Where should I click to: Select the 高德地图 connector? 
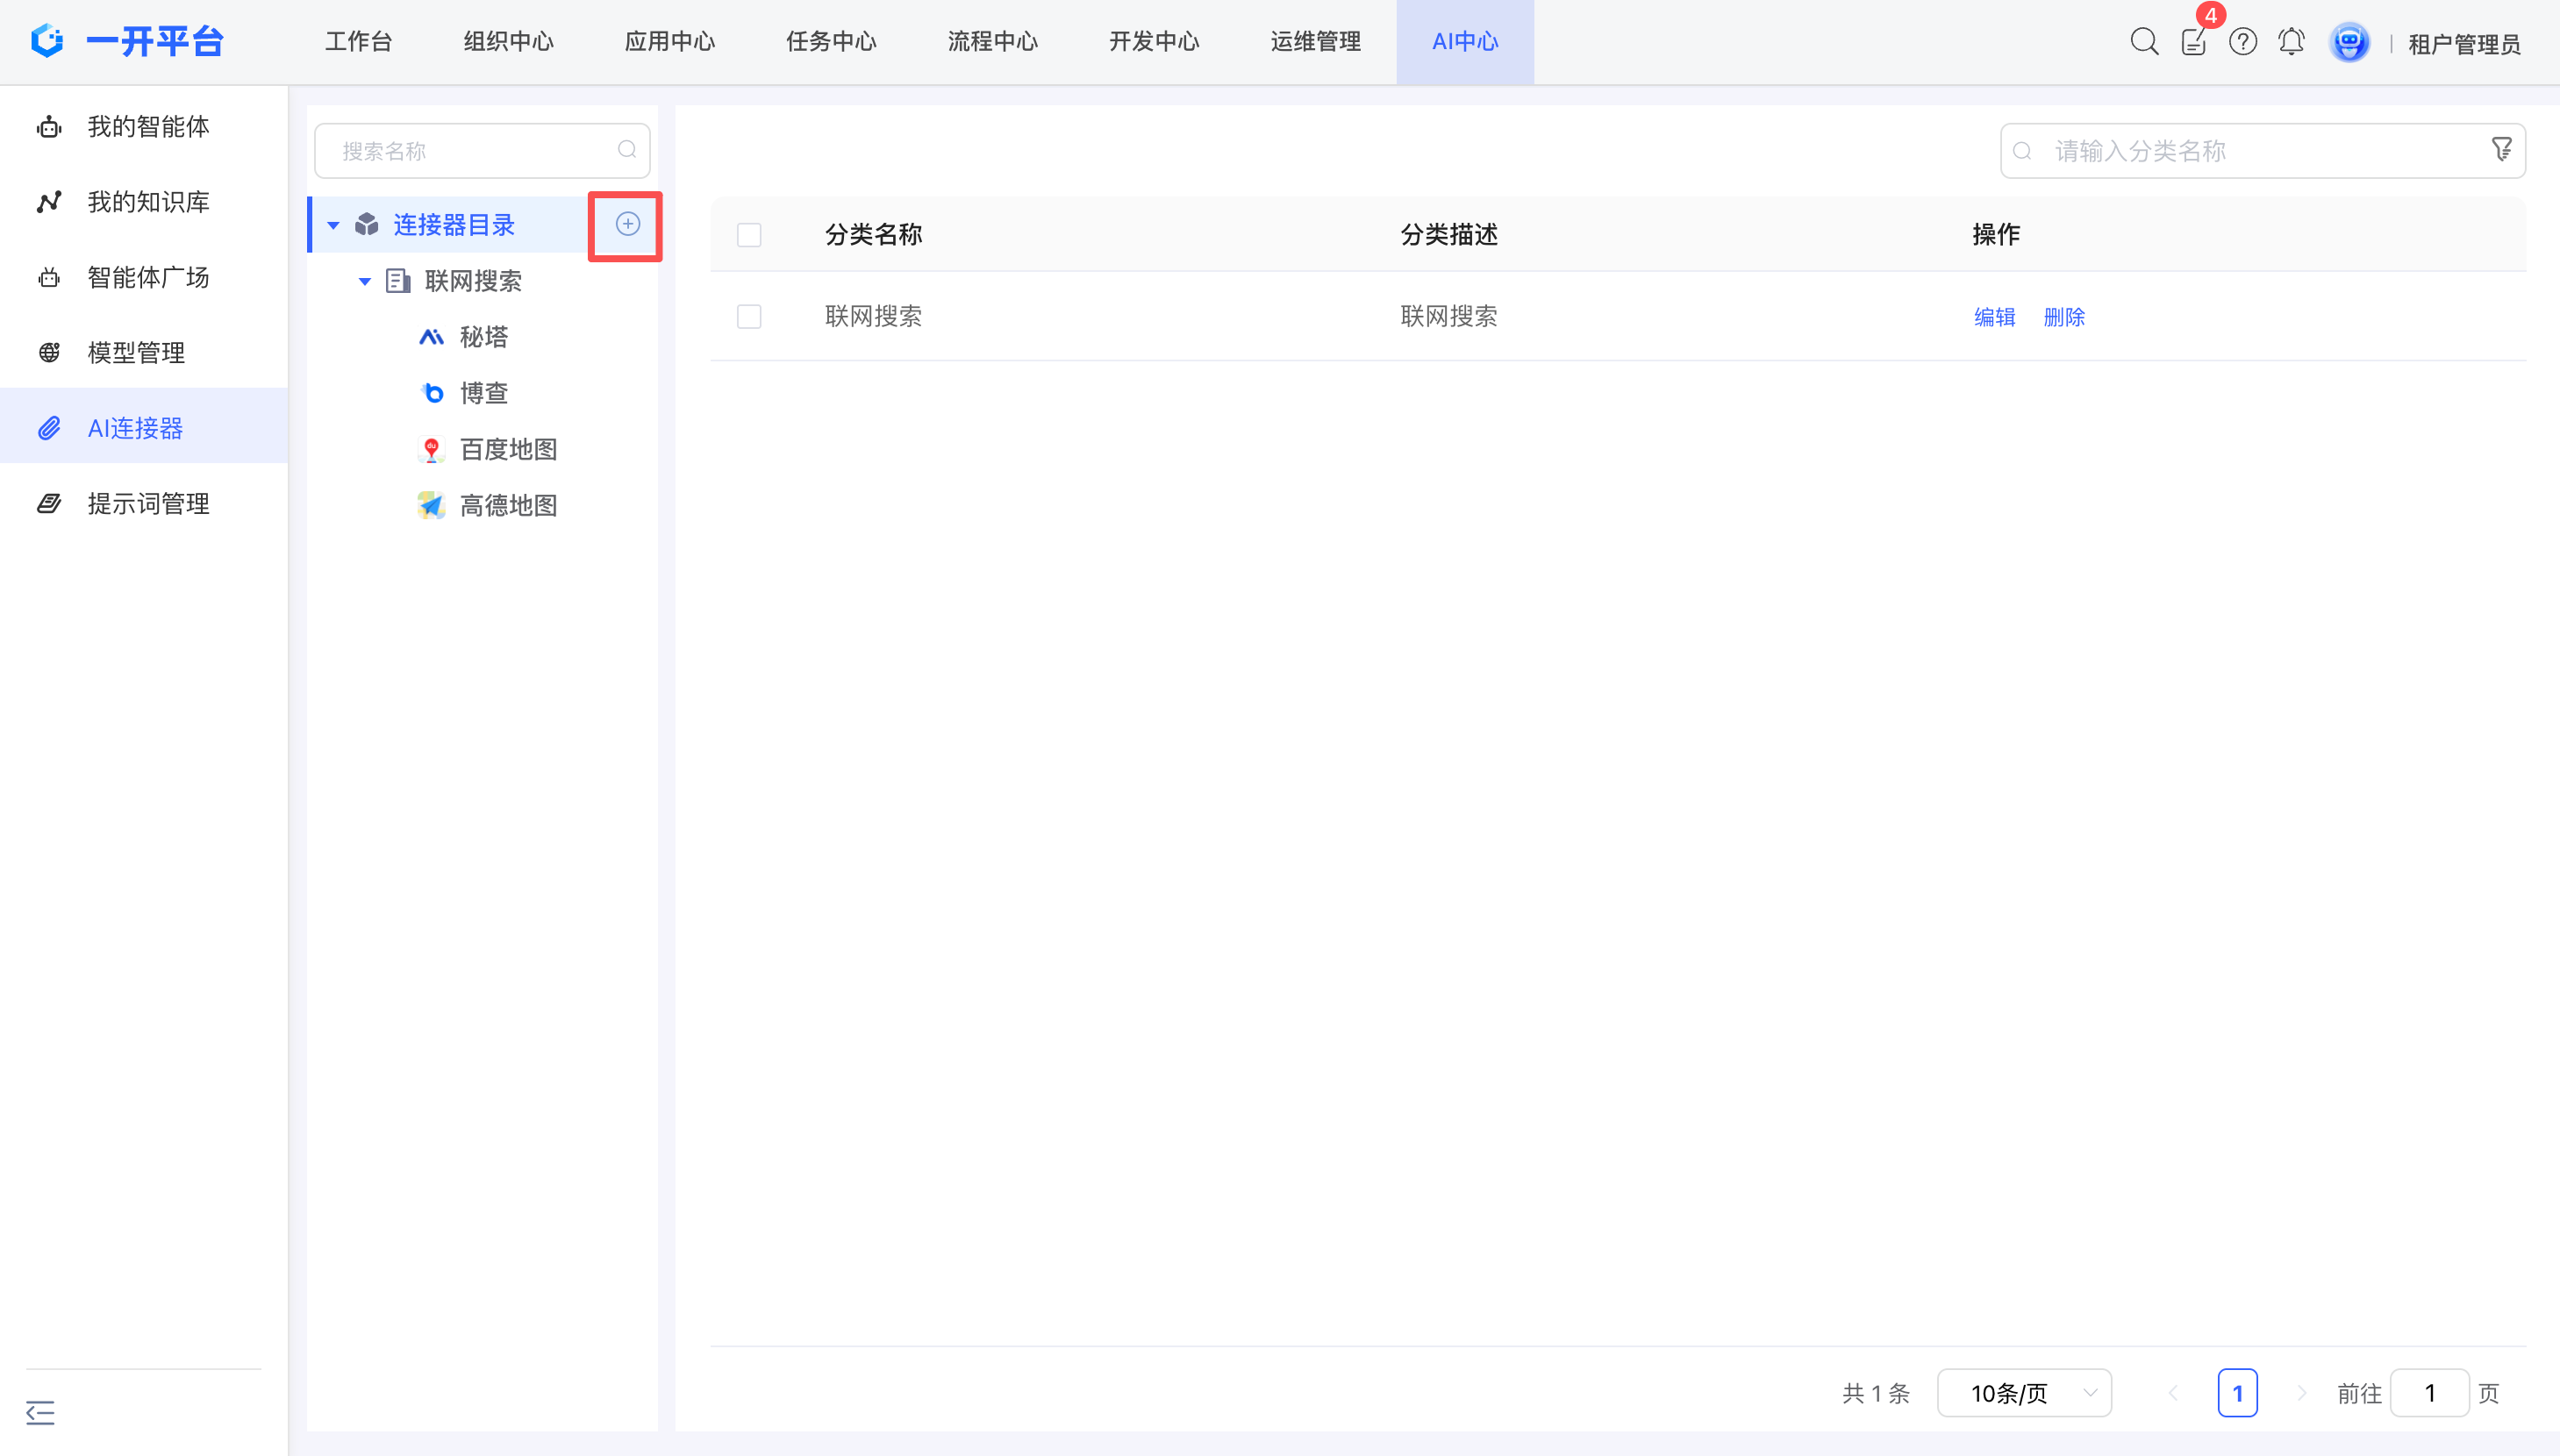508,506
